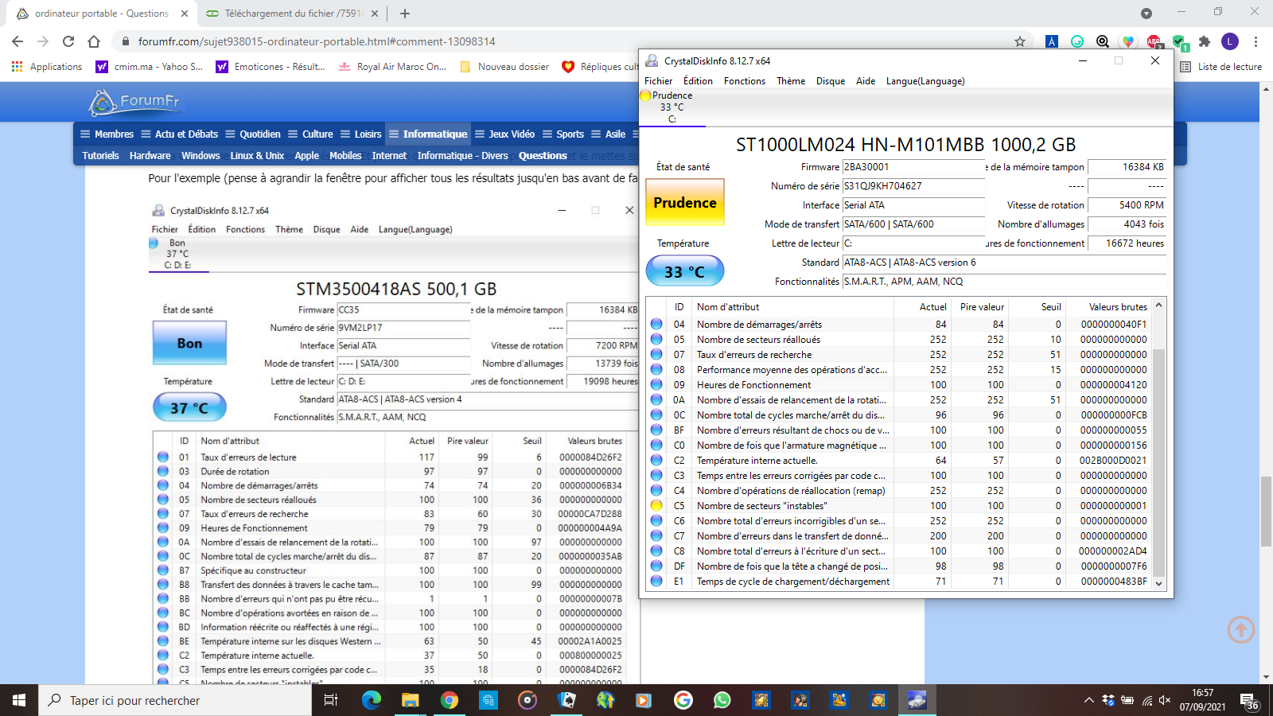Open Liste de lecture reading list
The image size is (1273, 716).
1222,67
